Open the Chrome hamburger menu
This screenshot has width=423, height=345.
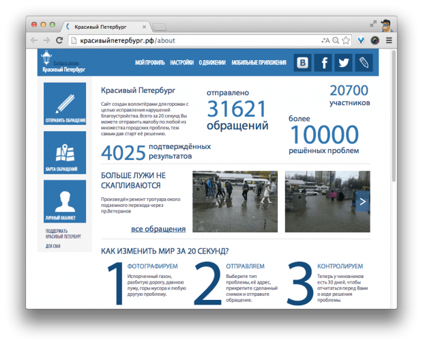pyautogui.click(x=389, y=40)
